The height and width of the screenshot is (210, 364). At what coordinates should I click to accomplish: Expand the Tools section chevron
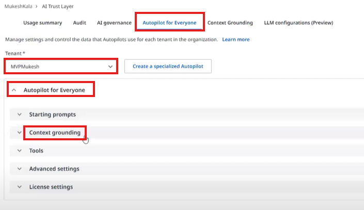pyautogui.click(x=20, y=151)
